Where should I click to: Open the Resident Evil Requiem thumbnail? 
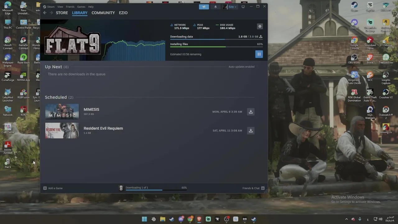[62, 130]
